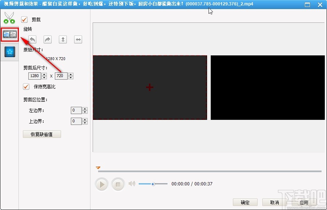Open the filmstrip rotation panel in sidebar
Image resolution: width=327 pixels, height=210 pixels.
[9, 34]
